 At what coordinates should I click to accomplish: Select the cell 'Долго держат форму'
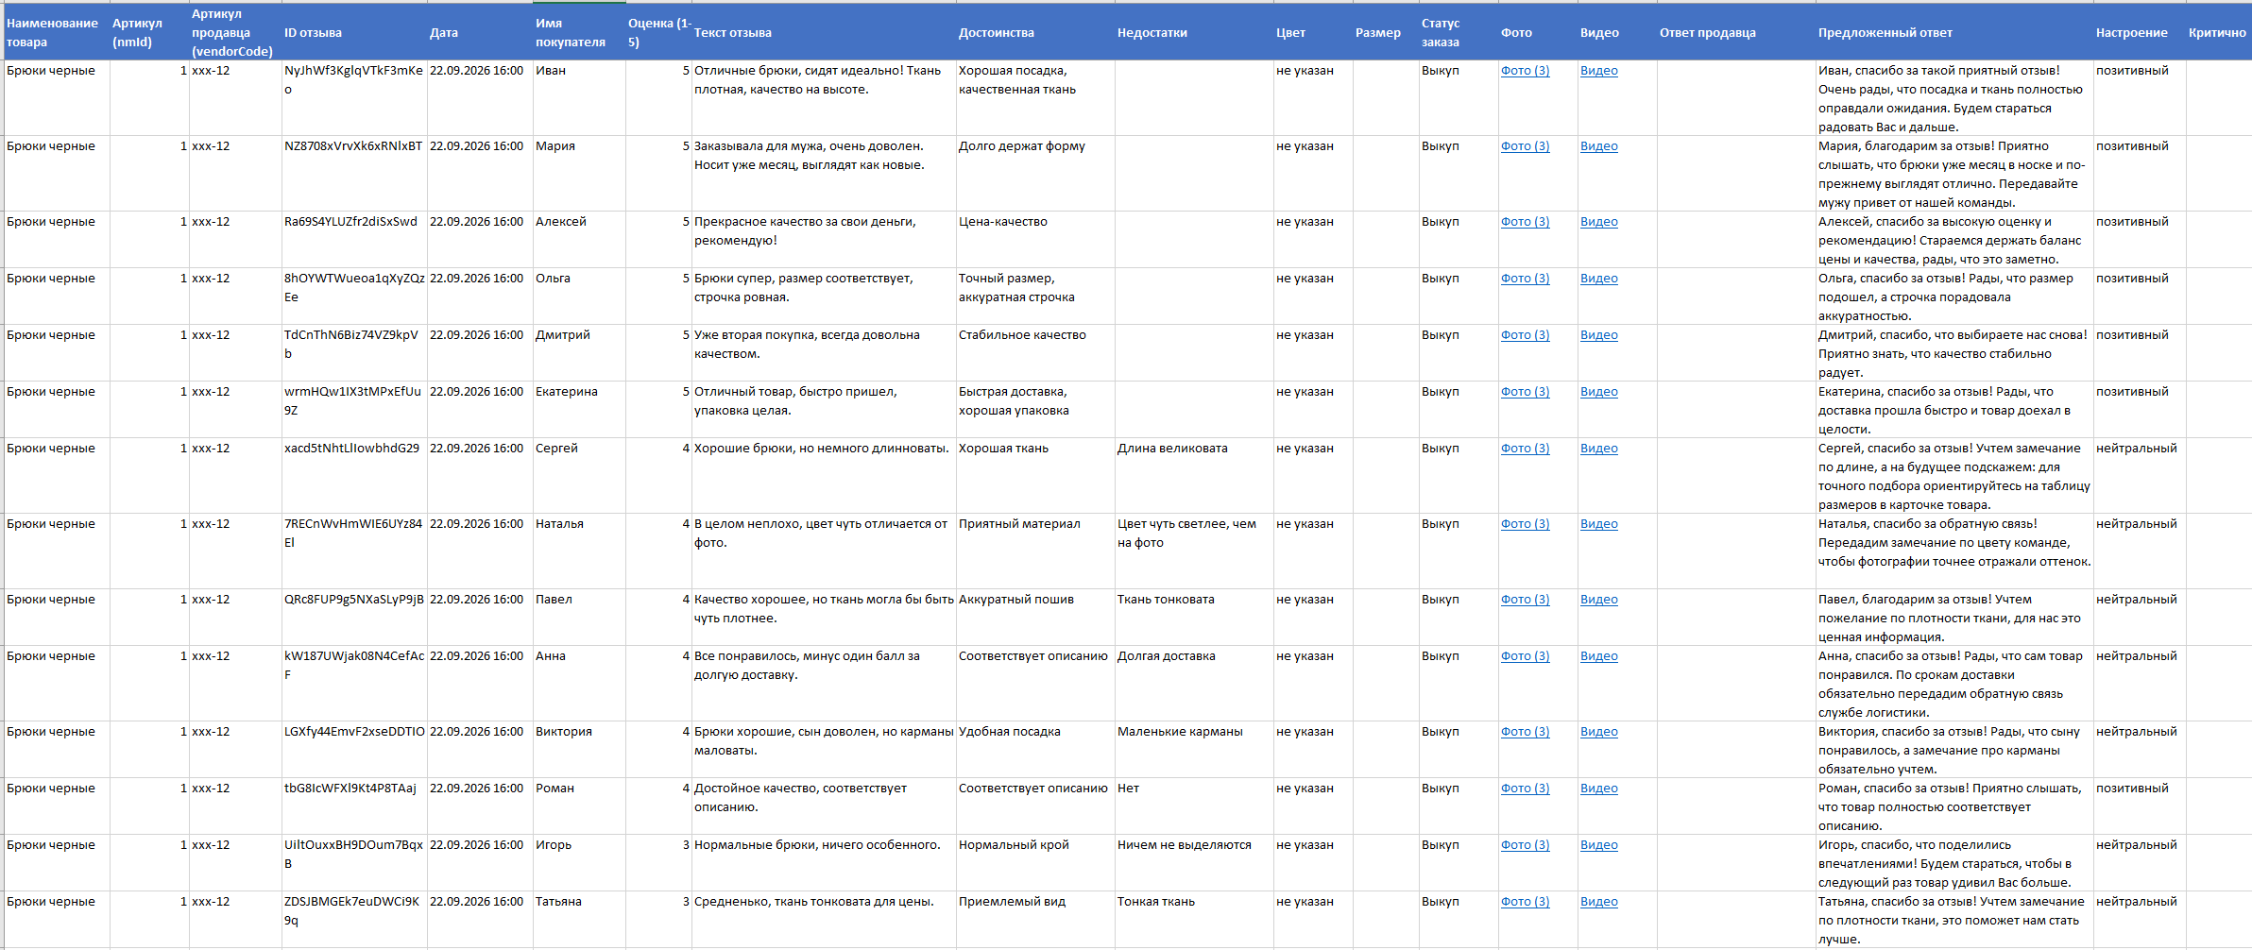click(x=1035, y=173)
